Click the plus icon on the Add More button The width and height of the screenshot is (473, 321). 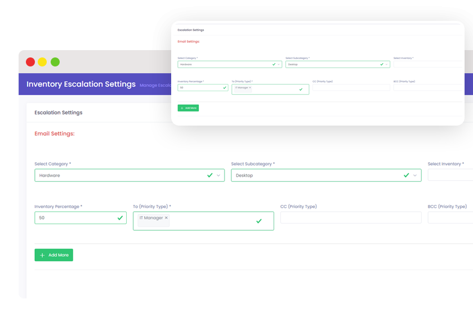[x=42, y=255]
